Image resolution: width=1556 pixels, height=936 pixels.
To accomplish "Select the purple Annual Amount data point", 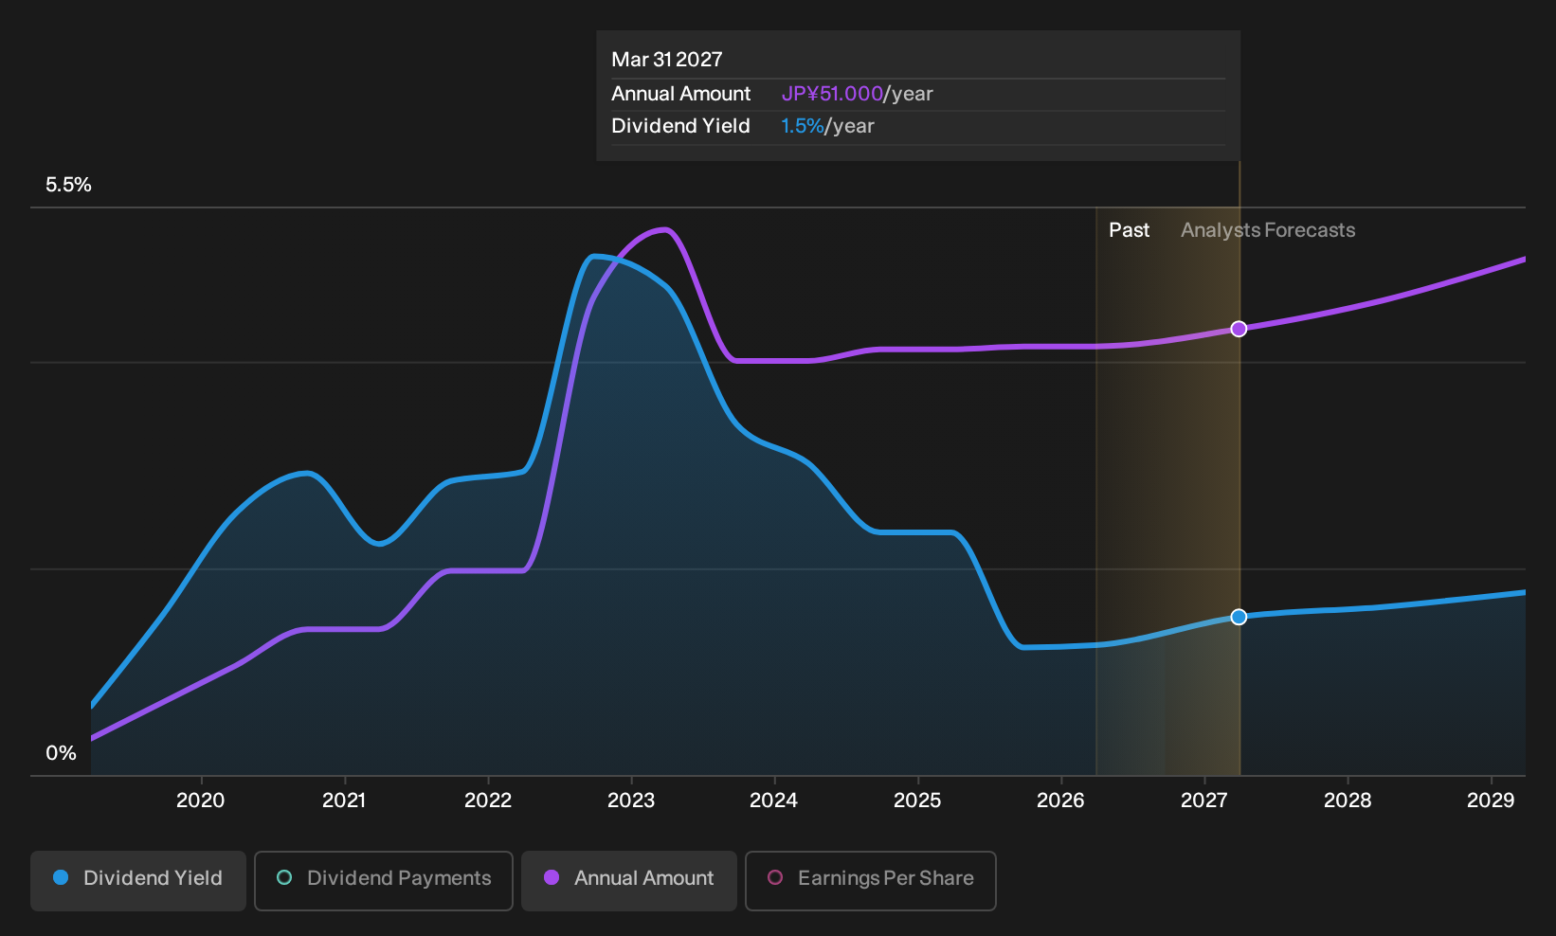I will tap(1239, 329).
